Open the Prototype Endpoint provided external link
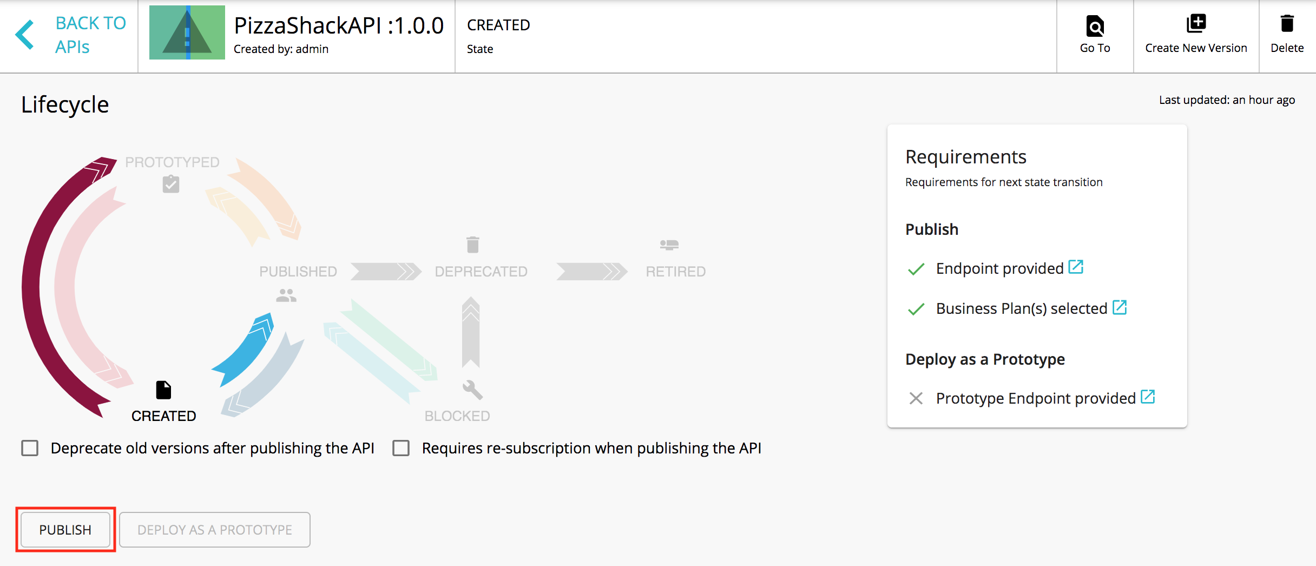Viewport: 1316px width, 566px height. tap(1149, 397)
